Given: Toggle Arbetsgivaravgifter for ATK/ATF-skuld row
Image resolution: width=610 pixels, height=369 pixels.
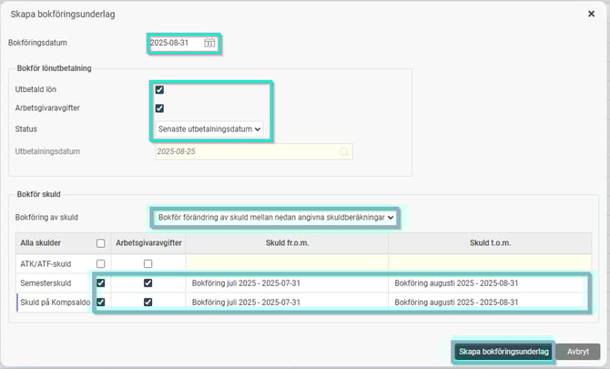Looking at the screenshot, I should click(147, 263).
